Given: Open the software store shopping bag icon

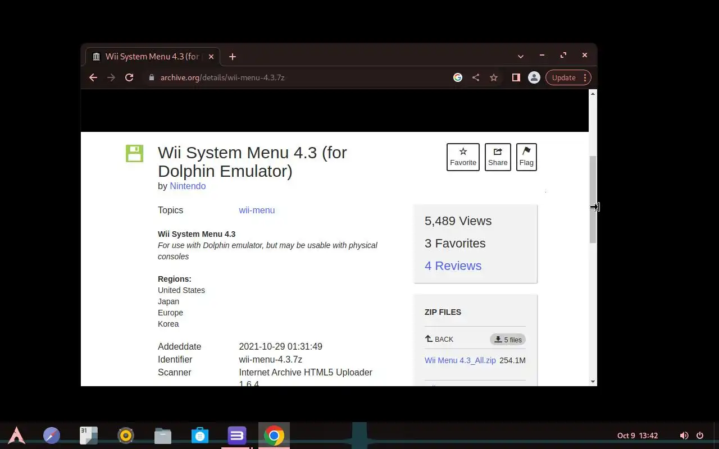Looking at the screenshot, I should point(200,436).
